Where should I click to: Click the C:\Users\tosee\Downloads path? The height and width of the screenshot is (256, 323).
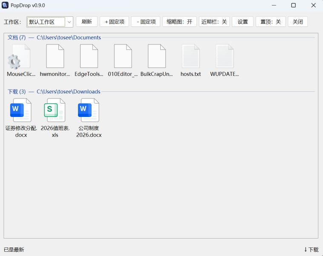[x=68, y=92]
